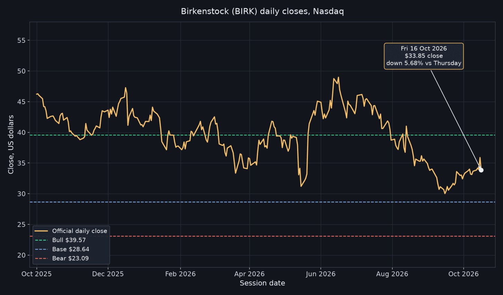Click the "30" y-axis tick label

[21, 194]
